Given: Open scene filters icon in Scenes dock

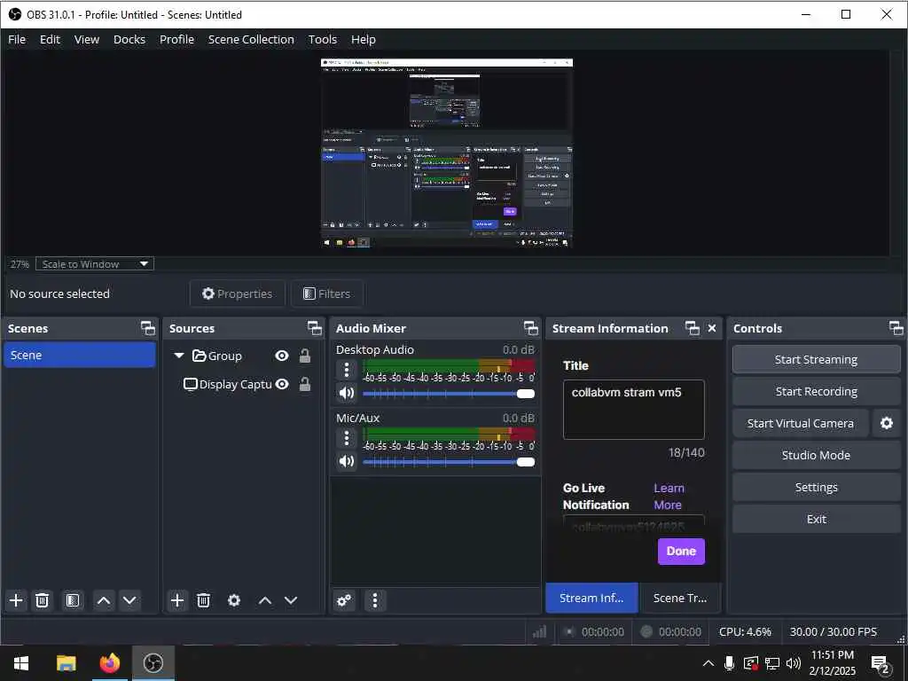Looking at the screenshot, I should [73, 600].
